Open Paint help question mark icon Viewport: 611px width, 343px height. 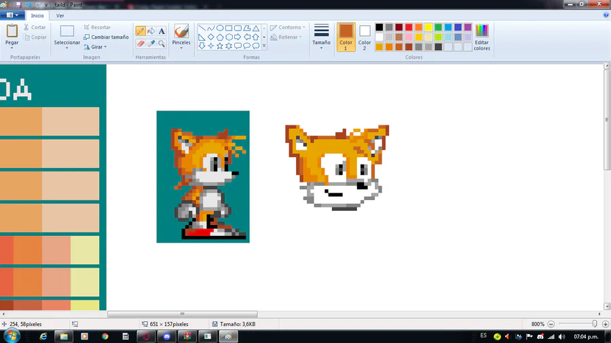click(x=606, y=15)
